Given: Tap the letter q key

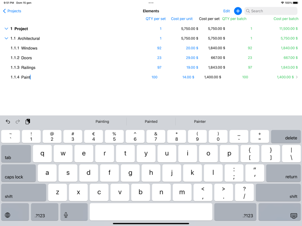Looking at the screenshot, I should click(x=42, y=154).
